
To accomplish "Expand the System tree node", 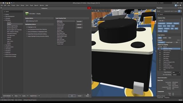I will [4, 15].
